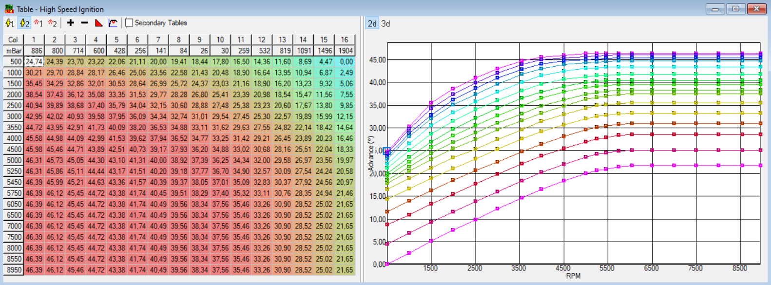The width and height of the screenshot is (771, 285).
Task: Select the 5250 RPM row header
Action: [13, 171]
